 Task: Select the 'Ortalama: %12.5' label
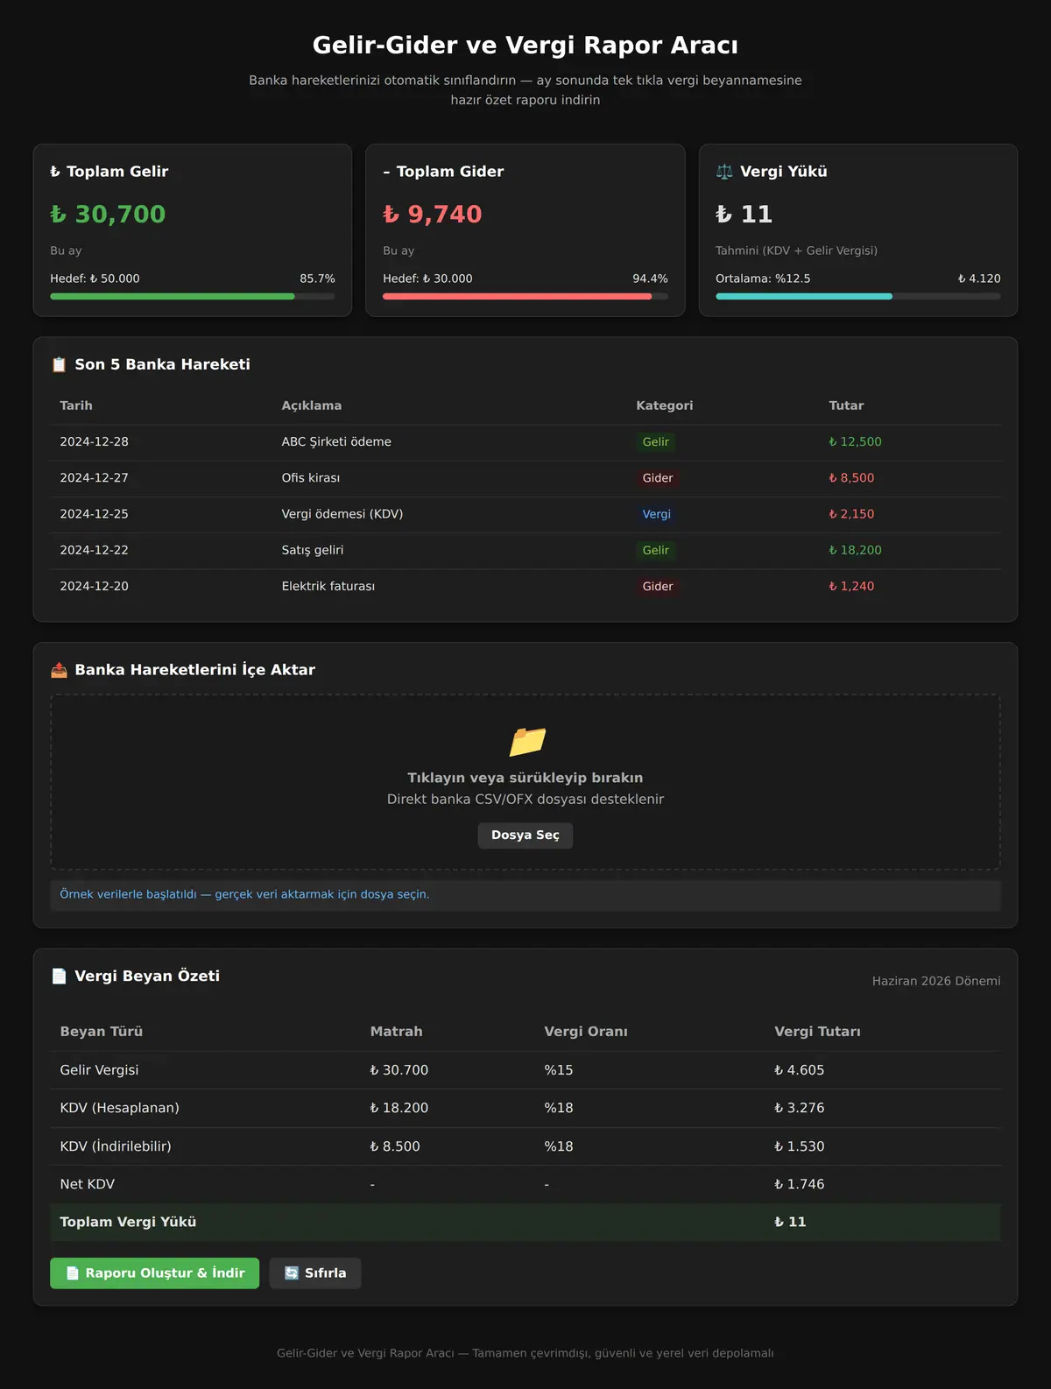pyautogui.click(x=763, y=279)
